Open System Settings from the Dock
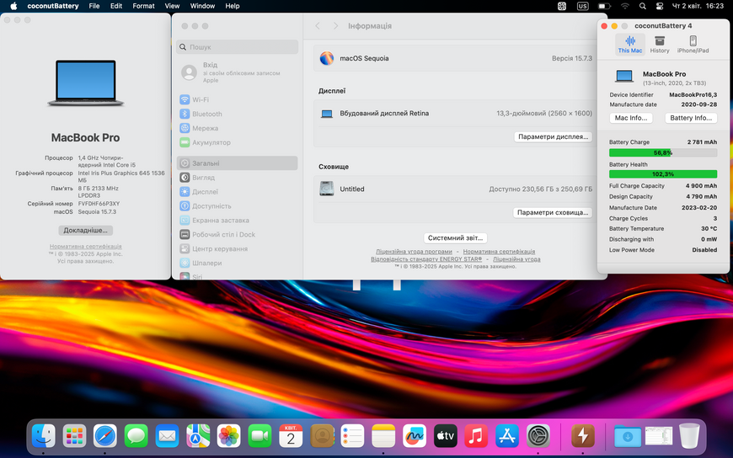This screenshot has height=458, width=733. [x=538, y=436]
